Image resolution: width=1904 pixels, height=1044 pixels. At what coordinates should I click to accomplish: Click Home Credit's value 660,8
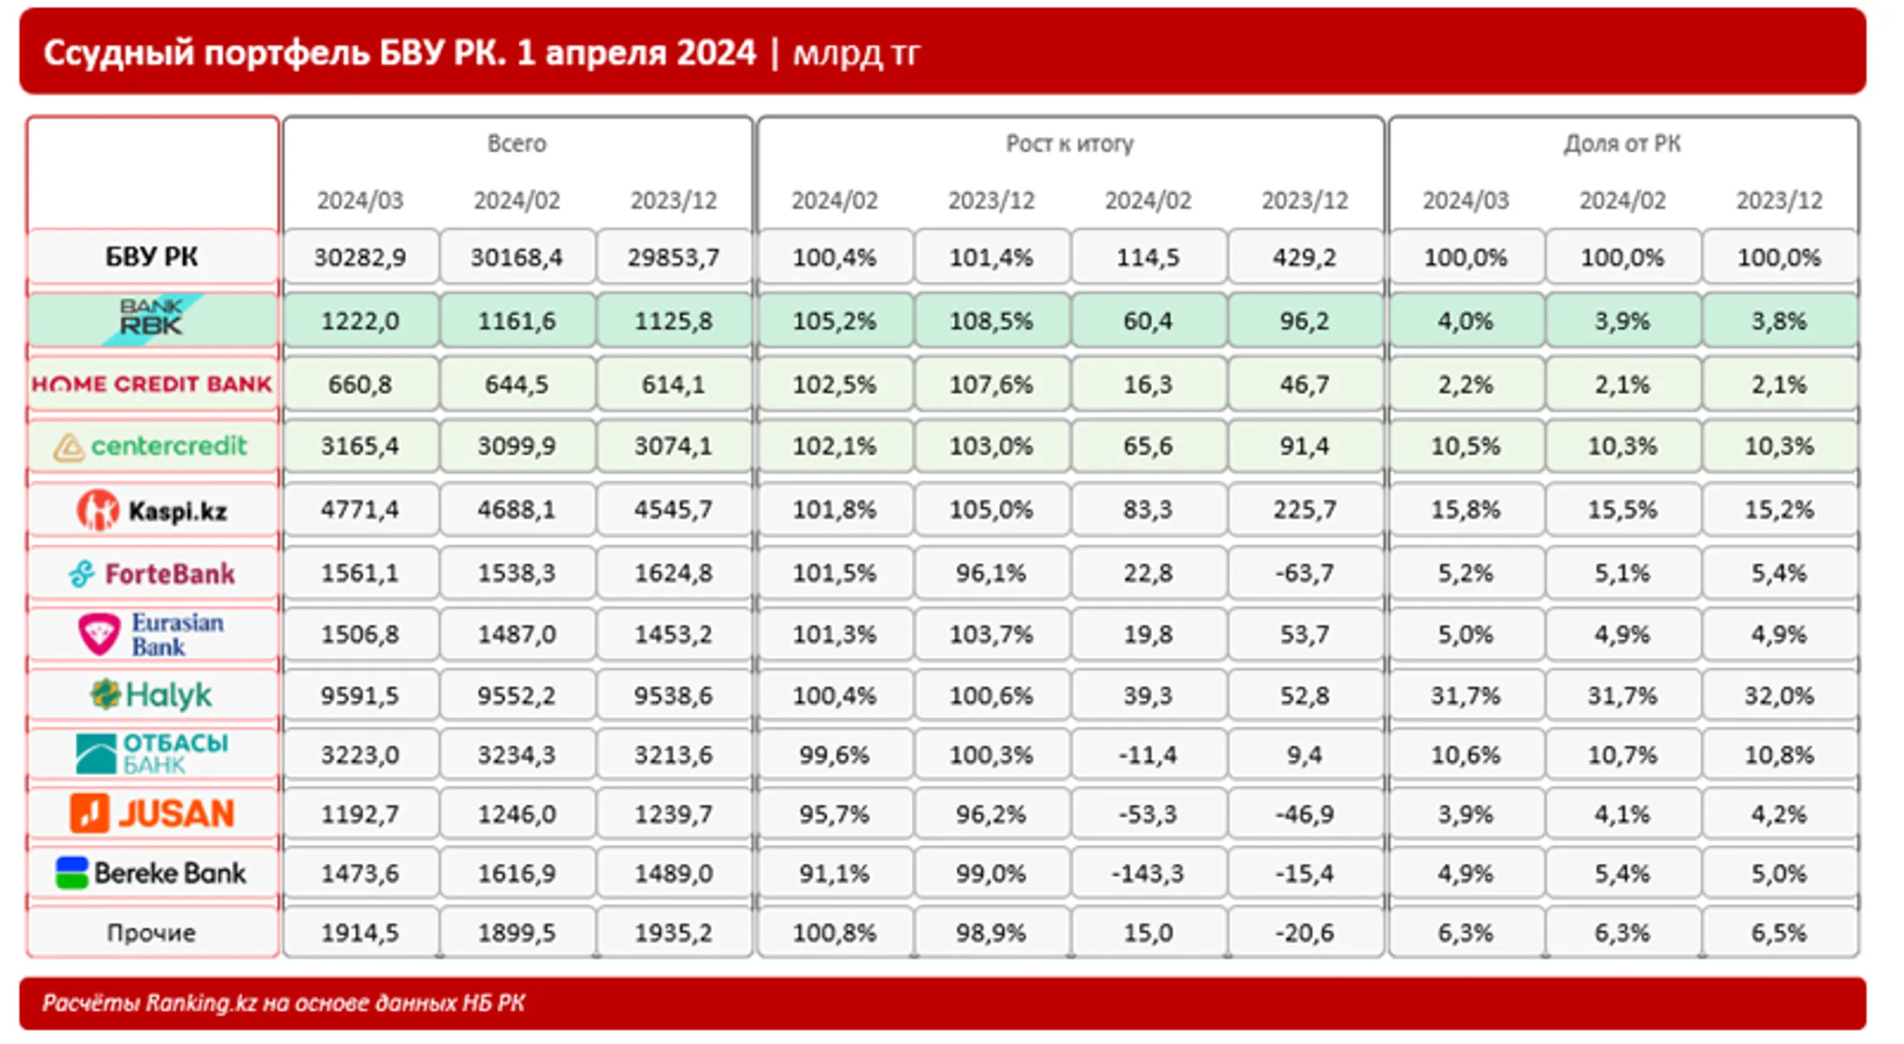pos(361,384)
